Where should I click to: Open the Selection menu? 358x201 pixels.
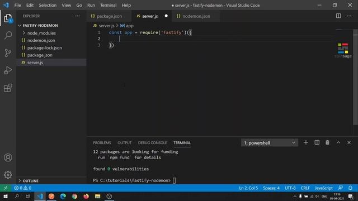click(x=48, y=5)
